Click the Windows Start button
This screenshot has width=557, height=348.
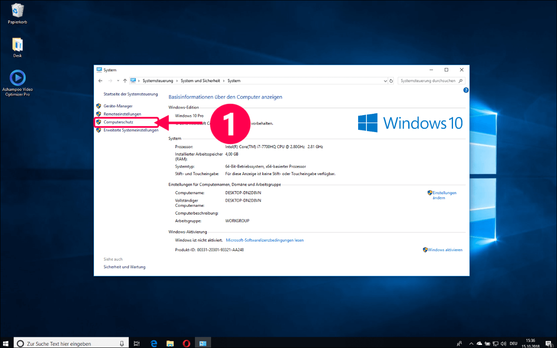6,343
